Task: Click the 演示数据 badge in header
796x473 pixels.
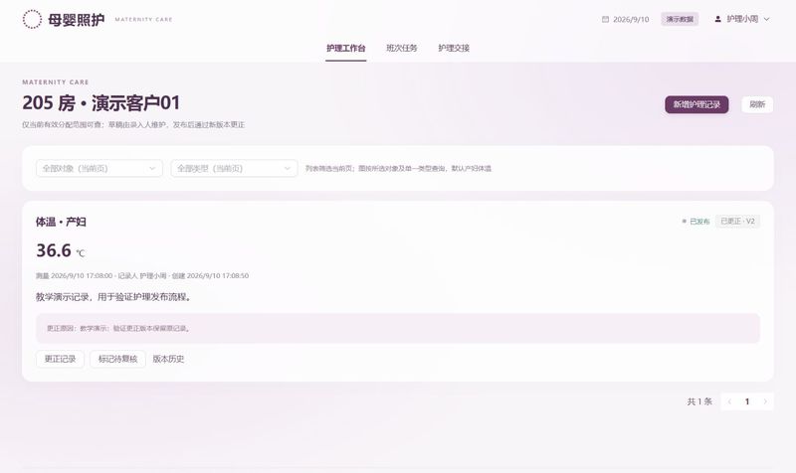Action: click(x=680, y=19)
